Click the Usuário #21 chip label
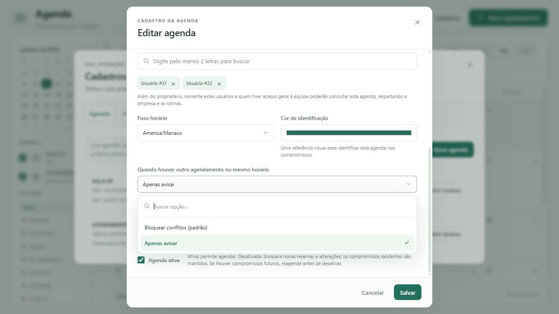Viewport: 559px width, 314px height. click(154, 83)
